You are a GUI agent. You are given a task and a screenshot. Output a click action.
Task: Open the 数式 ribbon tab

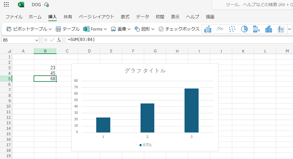point(125,17)
